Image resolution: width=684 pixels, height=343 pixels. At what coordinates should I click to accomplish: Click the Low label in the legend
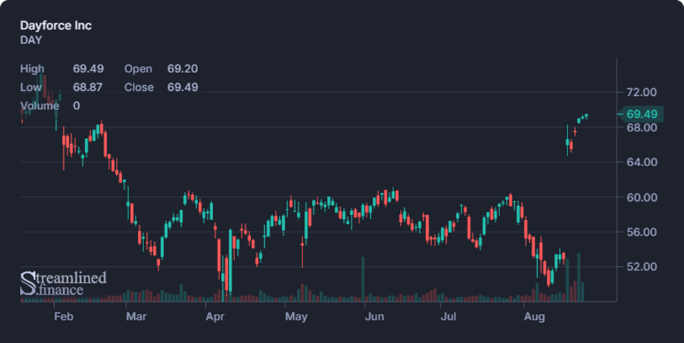pos(31,87)
